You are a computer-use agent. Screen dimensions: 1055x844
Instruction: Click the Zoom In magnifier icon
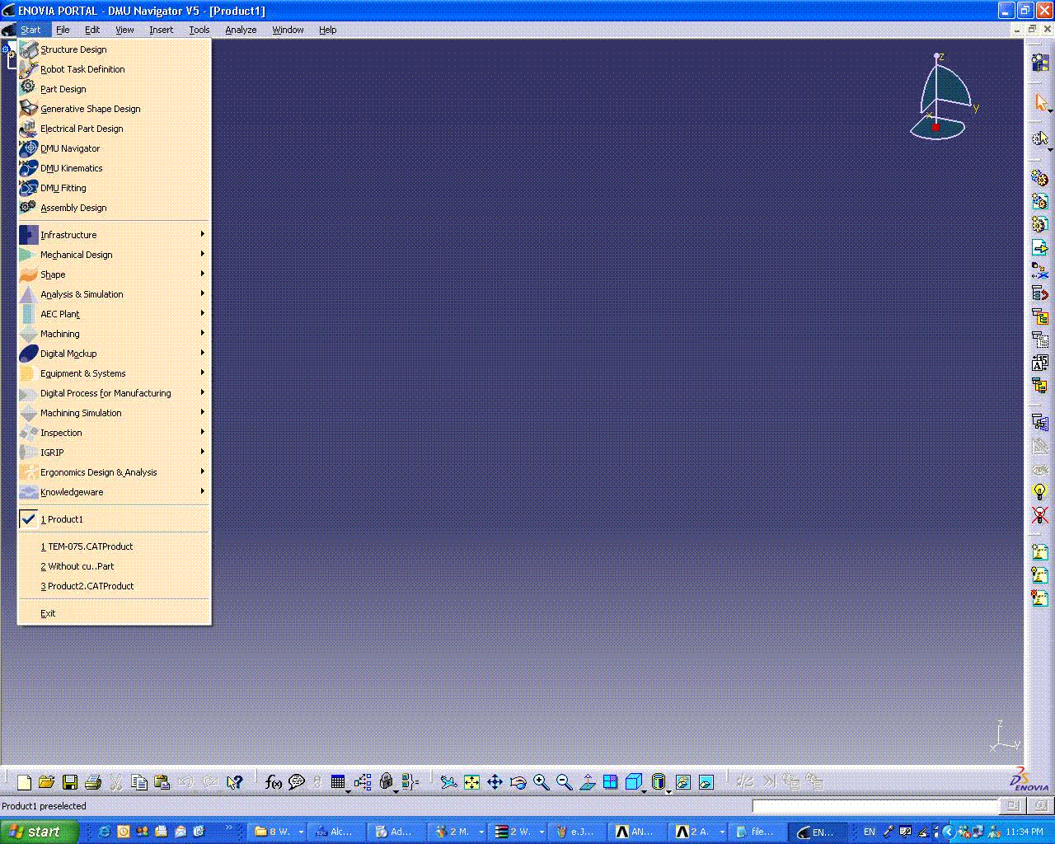click(x=541, y=782)
